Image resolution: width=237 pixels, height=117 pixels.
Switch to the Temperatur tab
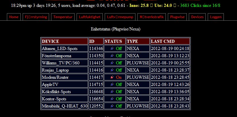(x=63, y=17)
